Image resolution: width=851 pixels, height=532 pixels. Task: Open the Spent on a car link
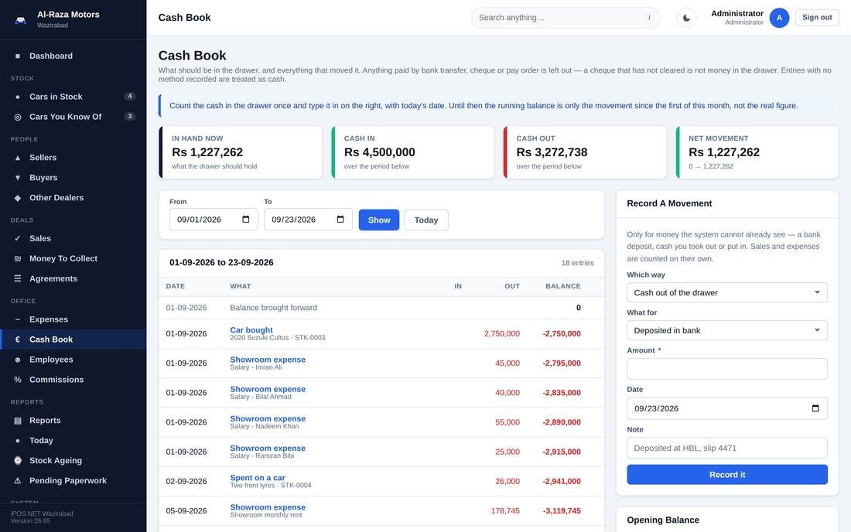258,477
